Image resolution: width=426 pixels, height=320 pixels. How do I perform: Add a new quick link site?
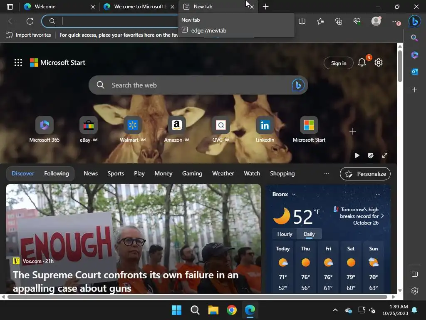click(x=353, y=131)
